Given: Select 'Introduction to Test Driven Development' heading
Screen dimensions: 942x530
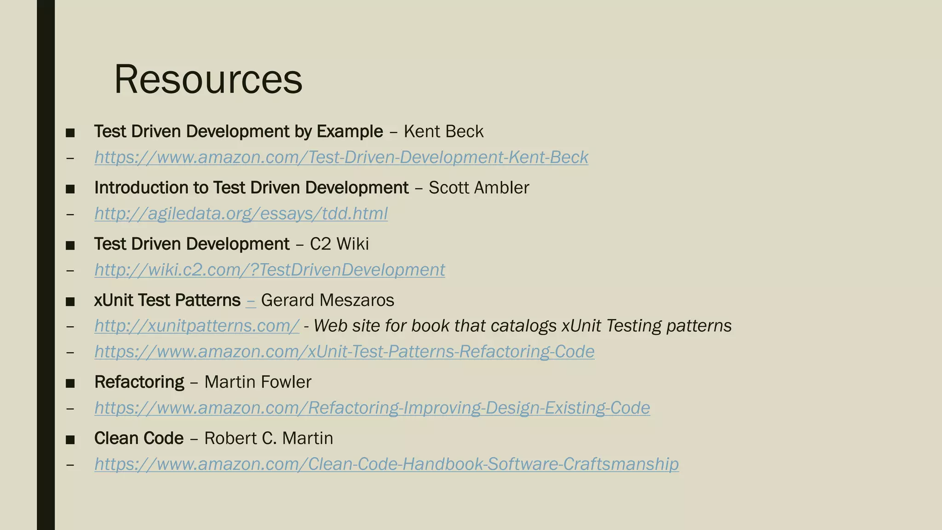Looking at the screenshot, I should (251, 188).
